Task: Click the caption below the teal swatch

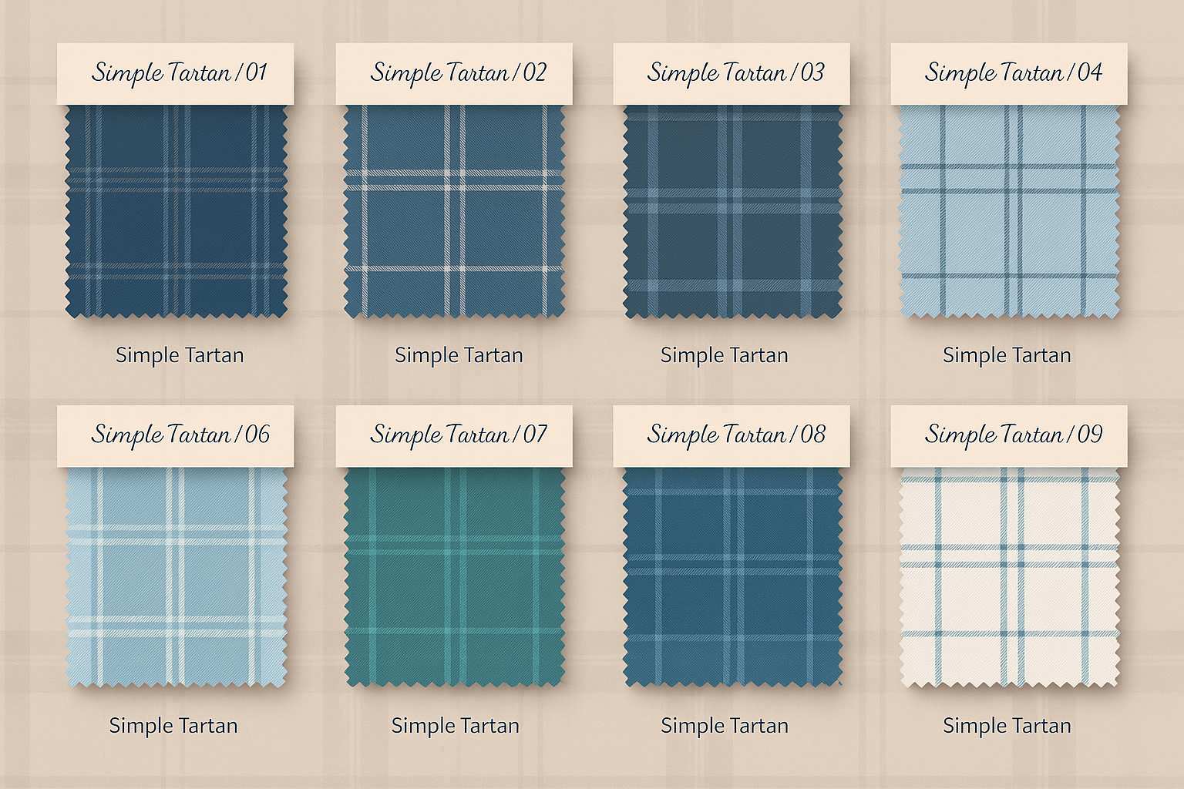Action: pos(456,726)
